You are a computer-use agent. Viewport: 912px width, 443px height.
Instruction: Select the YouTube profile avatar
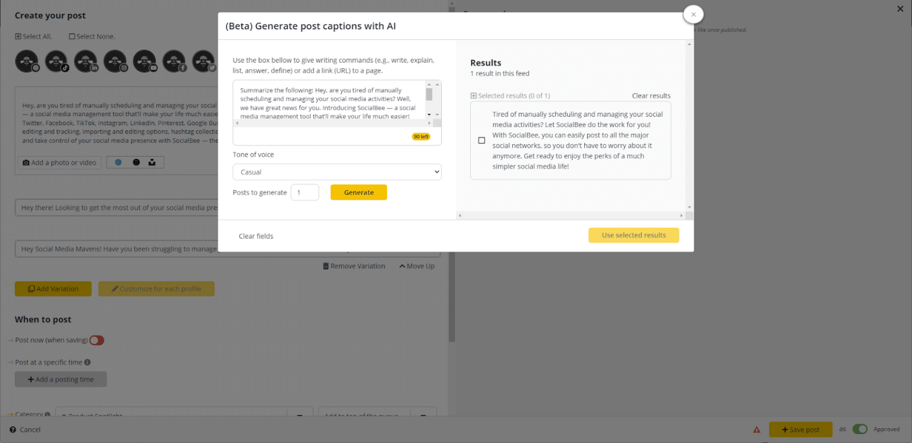145,61
